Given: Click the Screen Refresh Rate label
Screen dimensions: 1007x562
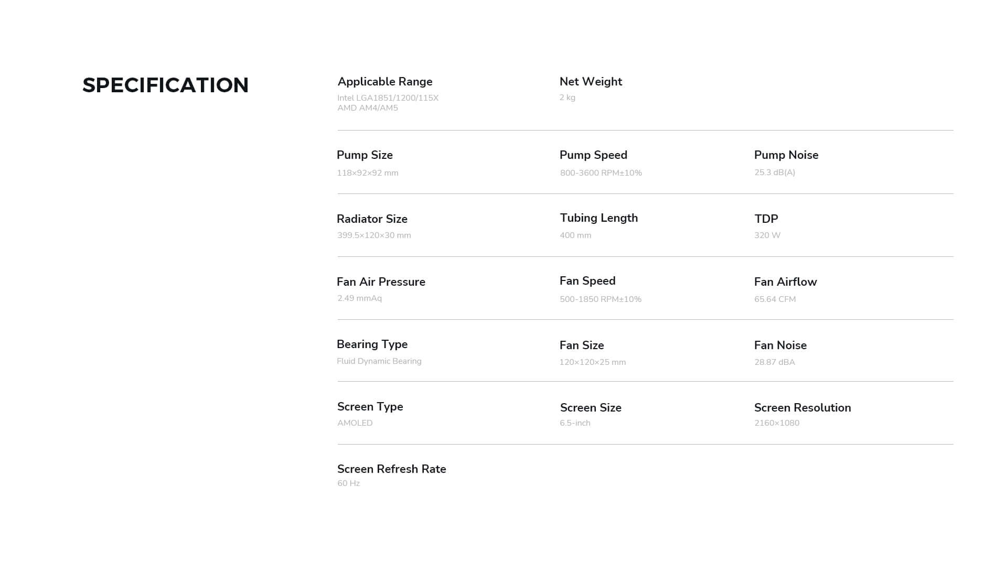Looking at the screenshot, I should 391,469.
